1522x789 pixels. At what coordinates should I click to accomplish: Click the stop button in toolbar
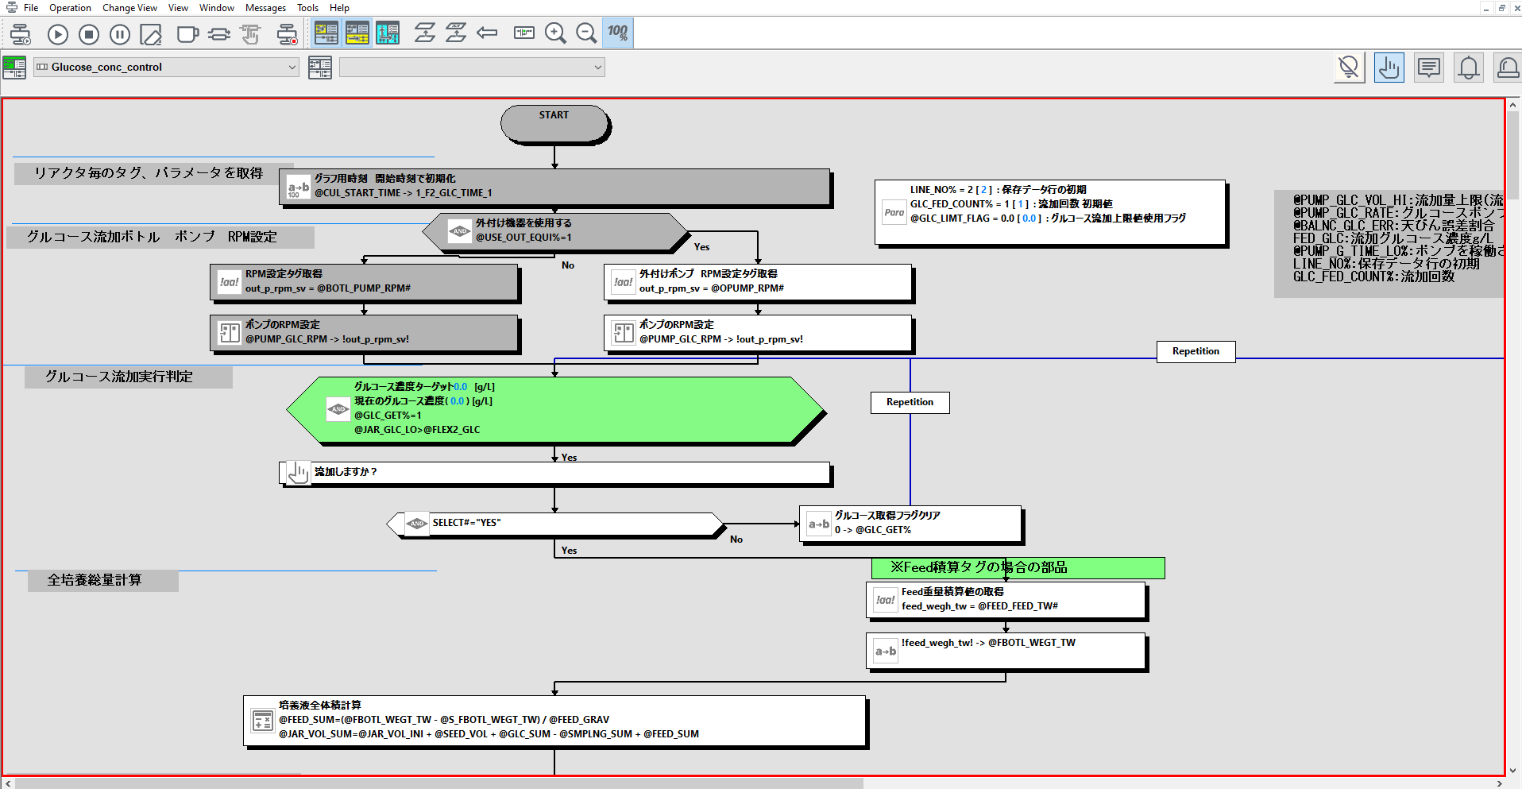(89, 34)
